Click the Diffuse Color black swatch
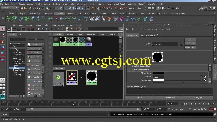The width and height of the screenshot is (217, 122). pos(158,73)
